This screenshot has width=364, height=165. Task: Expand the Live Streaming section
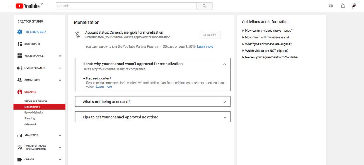60,68
